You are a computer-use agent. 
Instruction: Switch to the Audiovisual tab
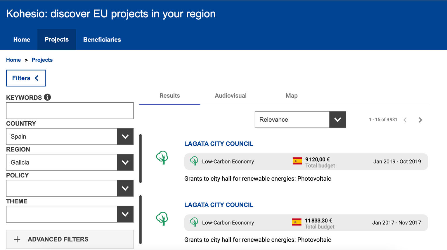[x=231, y=96]
